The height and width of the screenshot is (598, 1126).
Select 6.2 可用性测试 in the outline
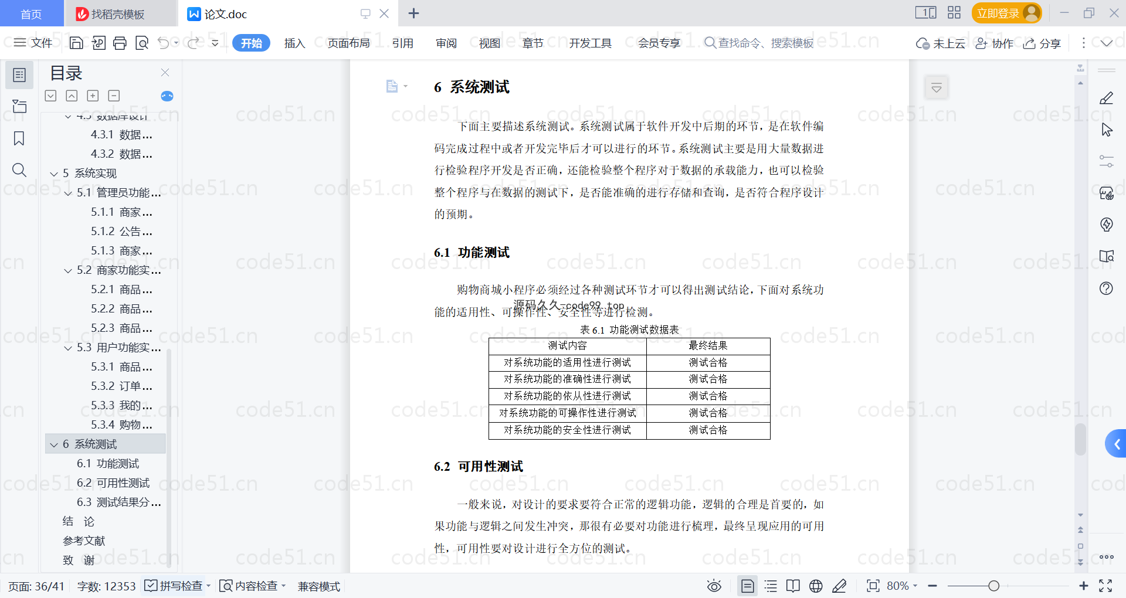click(113, 483)
